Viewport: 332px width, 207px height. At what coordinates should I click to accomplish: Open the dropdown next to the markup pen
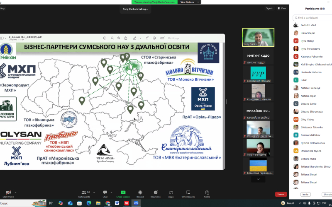(x=140, y=38)
